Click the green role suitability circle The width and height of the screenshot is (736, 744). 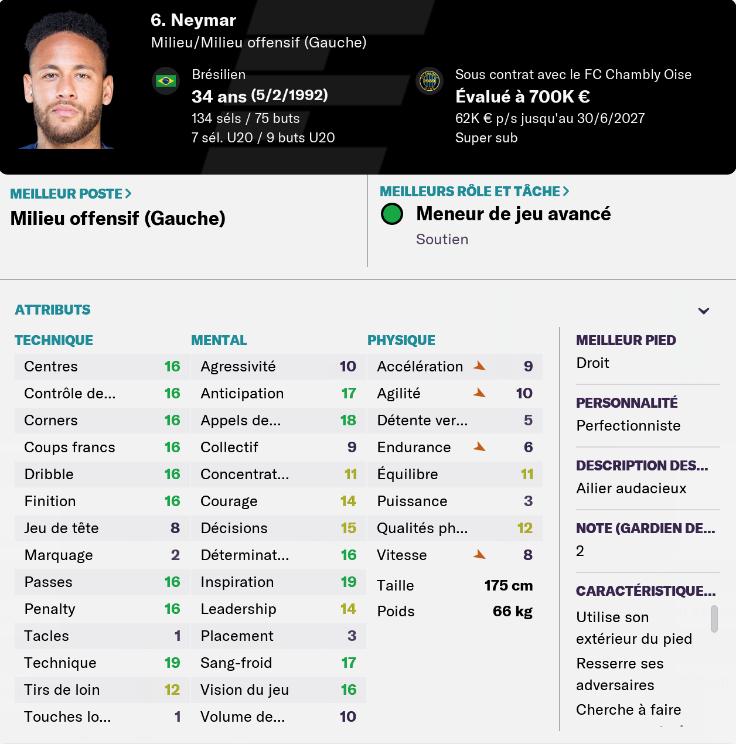click(x=392, y=214)
